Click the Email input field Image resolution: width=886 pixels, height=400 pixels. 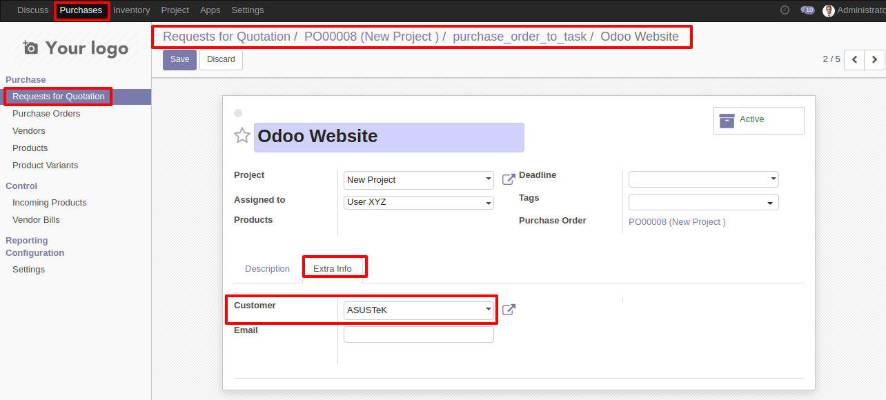coord(419,334)
